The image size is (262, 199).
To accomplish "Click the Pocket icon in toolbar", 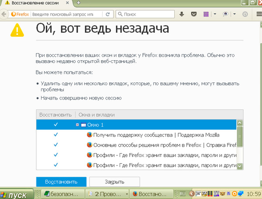I will (x=193, y=14).
